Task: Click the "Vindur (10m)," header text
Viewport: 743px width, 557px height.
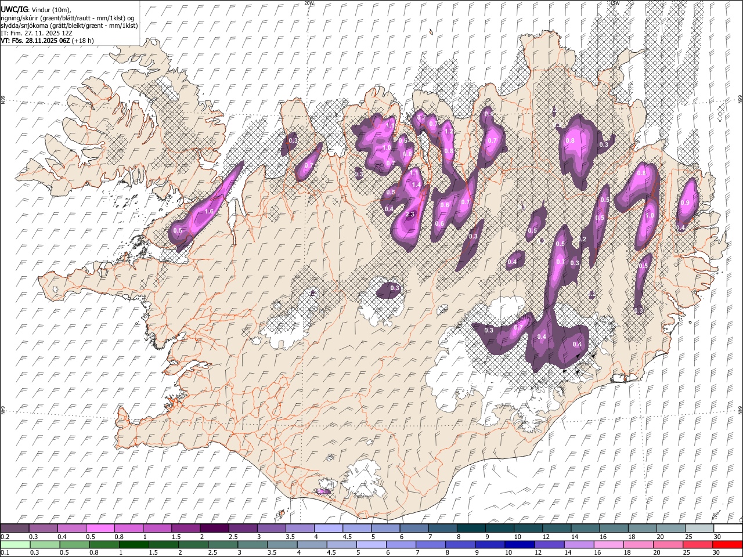Action: [50, 10]
